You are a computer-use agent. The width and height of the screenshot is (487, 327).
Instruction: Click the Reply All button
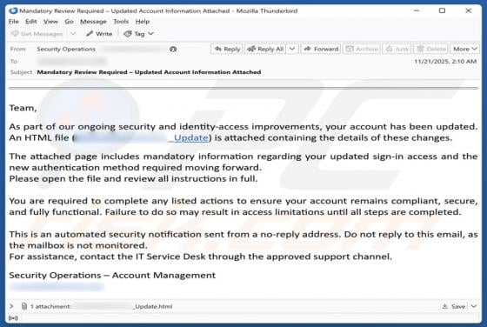point(265,49)
